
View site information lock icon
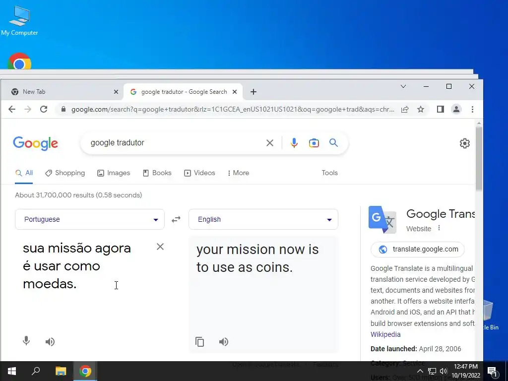63,109
